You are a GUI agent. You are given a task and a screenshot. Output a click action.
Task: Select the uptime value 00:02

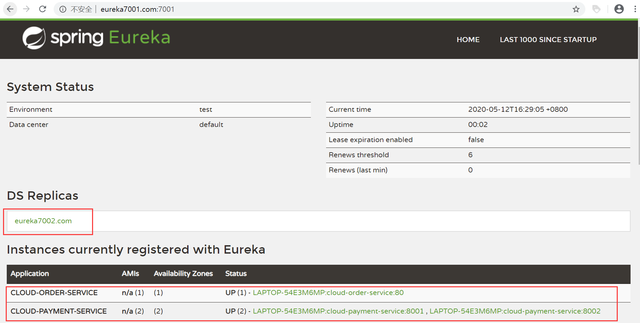478,125
